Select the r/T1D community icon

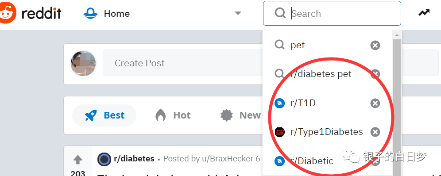279,103
